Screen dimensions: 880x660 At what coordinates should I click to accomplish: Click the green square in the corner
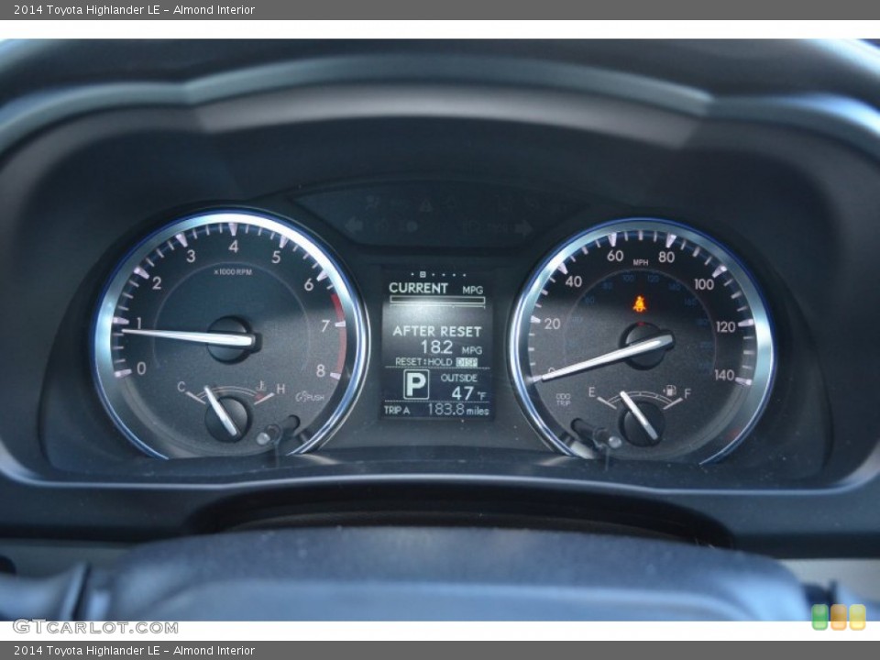[819, 617]
